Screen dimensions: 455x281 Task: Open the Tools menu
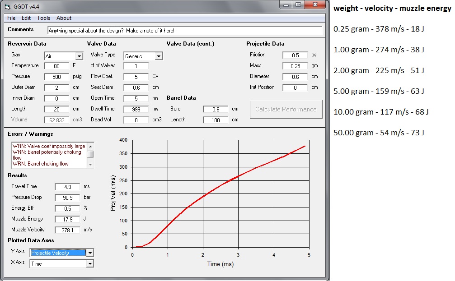(44, 18)
